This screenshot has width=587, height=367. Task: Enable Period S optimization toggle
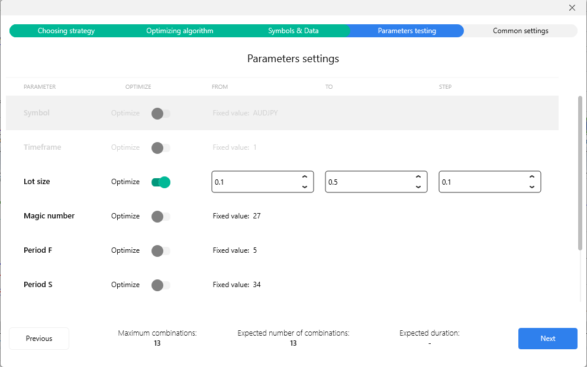click(161, 285)
